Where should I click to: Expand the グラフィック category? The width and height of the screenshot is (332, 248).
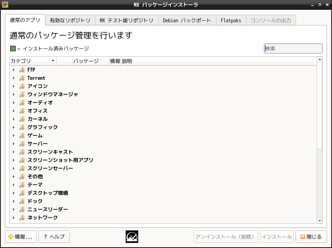tap(14, 127)
